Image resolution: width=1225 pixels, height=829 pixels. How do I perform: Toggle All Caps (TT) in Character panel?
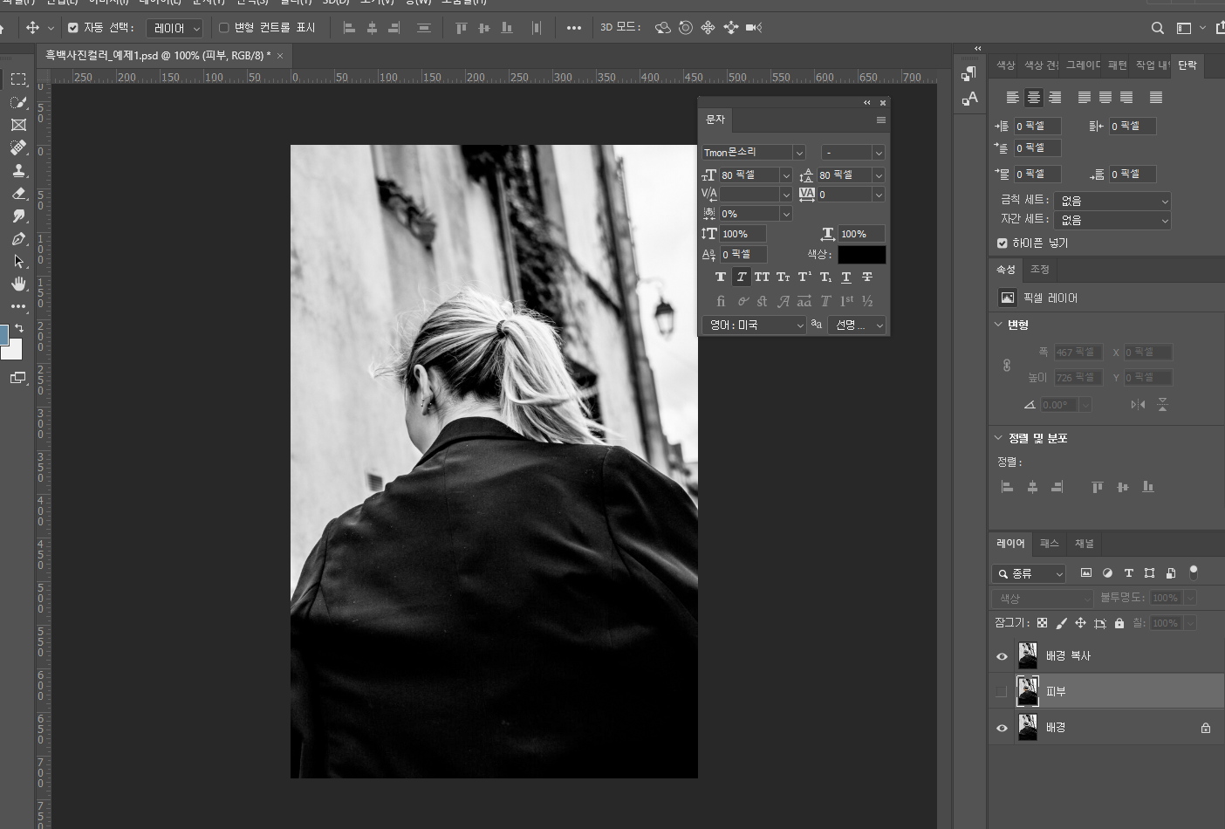762,277
